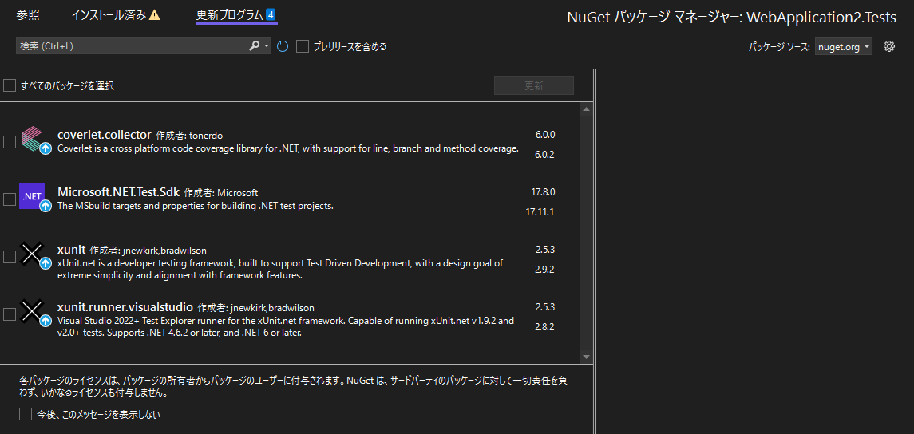914x434 pixels.
Task: Click the search magnifier icon
Action: 254,46
